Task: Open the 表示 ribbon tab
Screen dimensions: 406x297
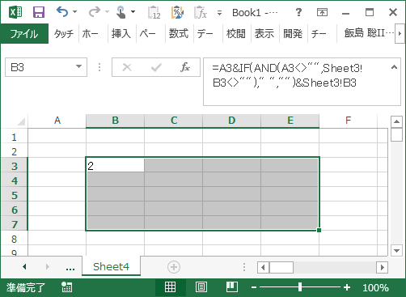Action: tap(264, 34)
